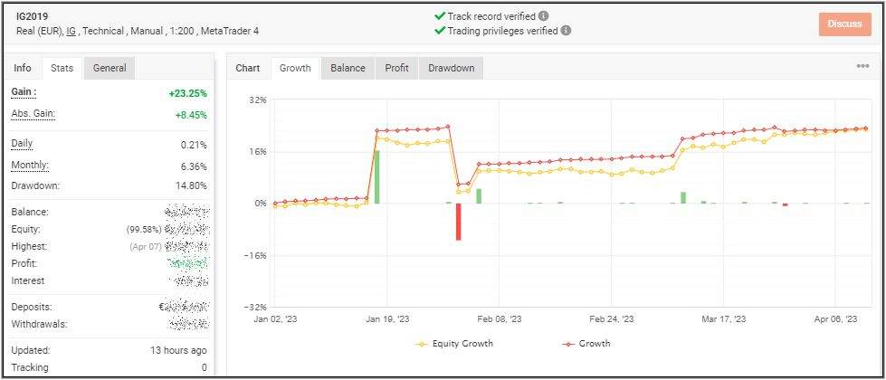The height and width of the screenshot is (380, 886).
Task: Open the chart three-dots options menu
Action: point(862,66)
